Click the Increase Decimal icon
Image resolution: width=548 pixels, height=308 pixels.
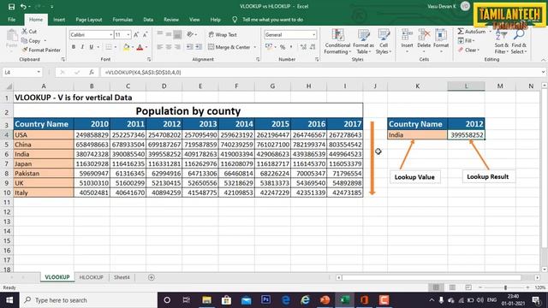pyautogui.click(x=303, y=47)
